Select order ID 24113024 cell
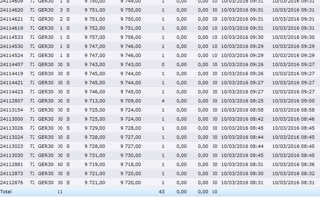This screenshot has height=197, width=320. (12, 137)
